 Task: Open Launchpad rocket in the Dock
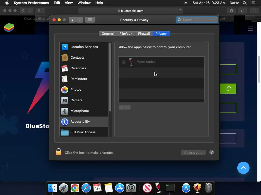63,188
